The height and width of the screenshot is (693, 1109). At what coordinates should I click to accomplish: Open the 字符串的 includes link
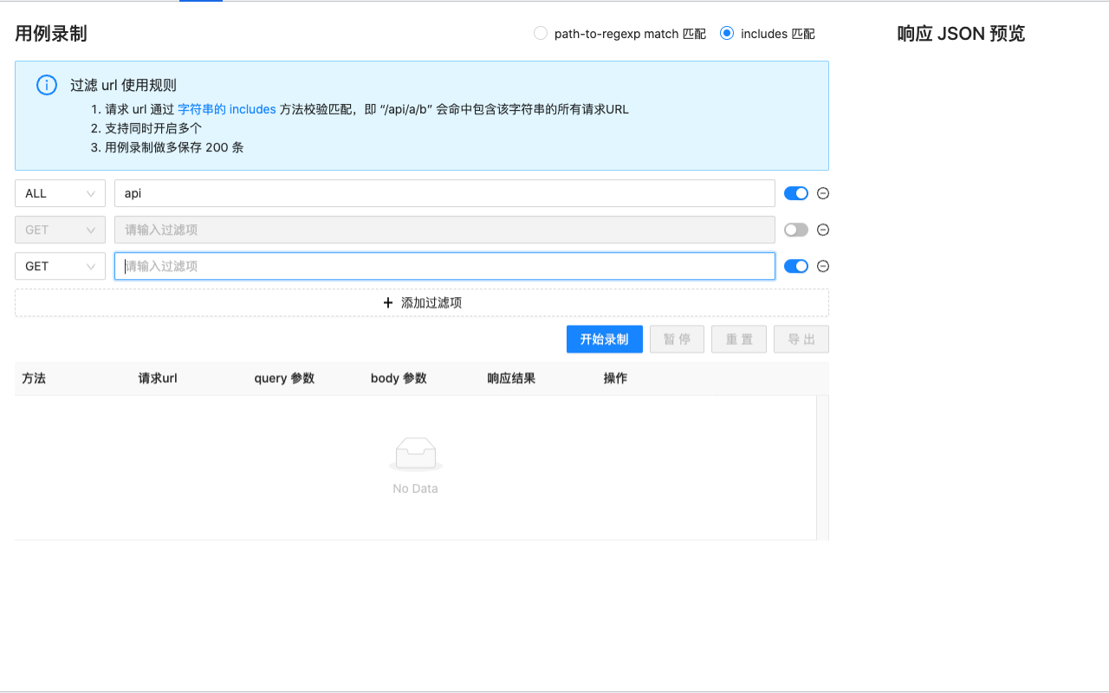(x=225, y=109)
